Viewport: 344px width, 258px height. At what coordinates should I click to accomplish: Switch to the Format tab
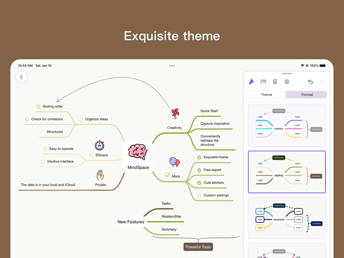(307, 95)
